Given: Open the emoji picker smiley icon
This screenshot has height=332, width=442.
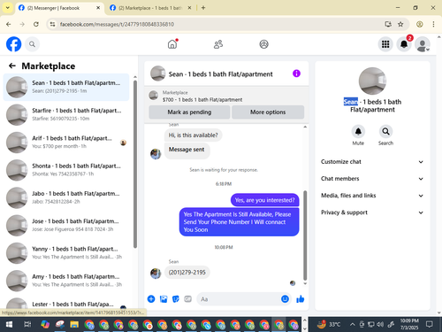Looking at the screenshot, I should 285,299.
